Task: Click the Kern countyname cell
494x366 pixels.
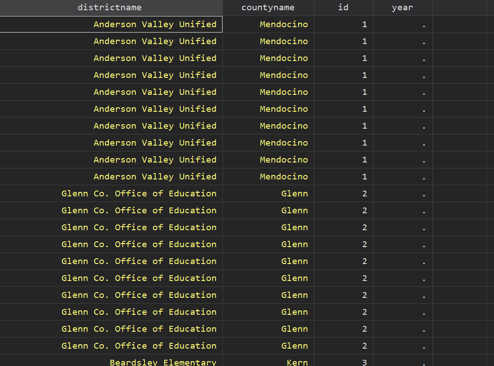Action: tap(297, 361)
